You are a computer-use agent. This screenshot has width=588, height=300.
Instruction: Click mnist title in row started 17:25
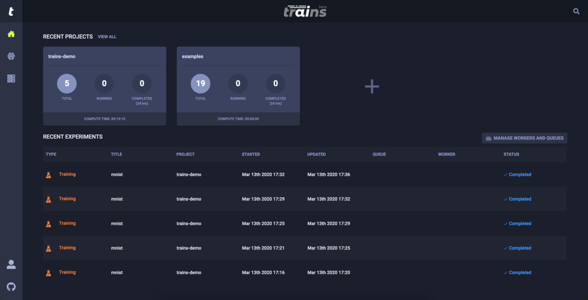point(117,224)
